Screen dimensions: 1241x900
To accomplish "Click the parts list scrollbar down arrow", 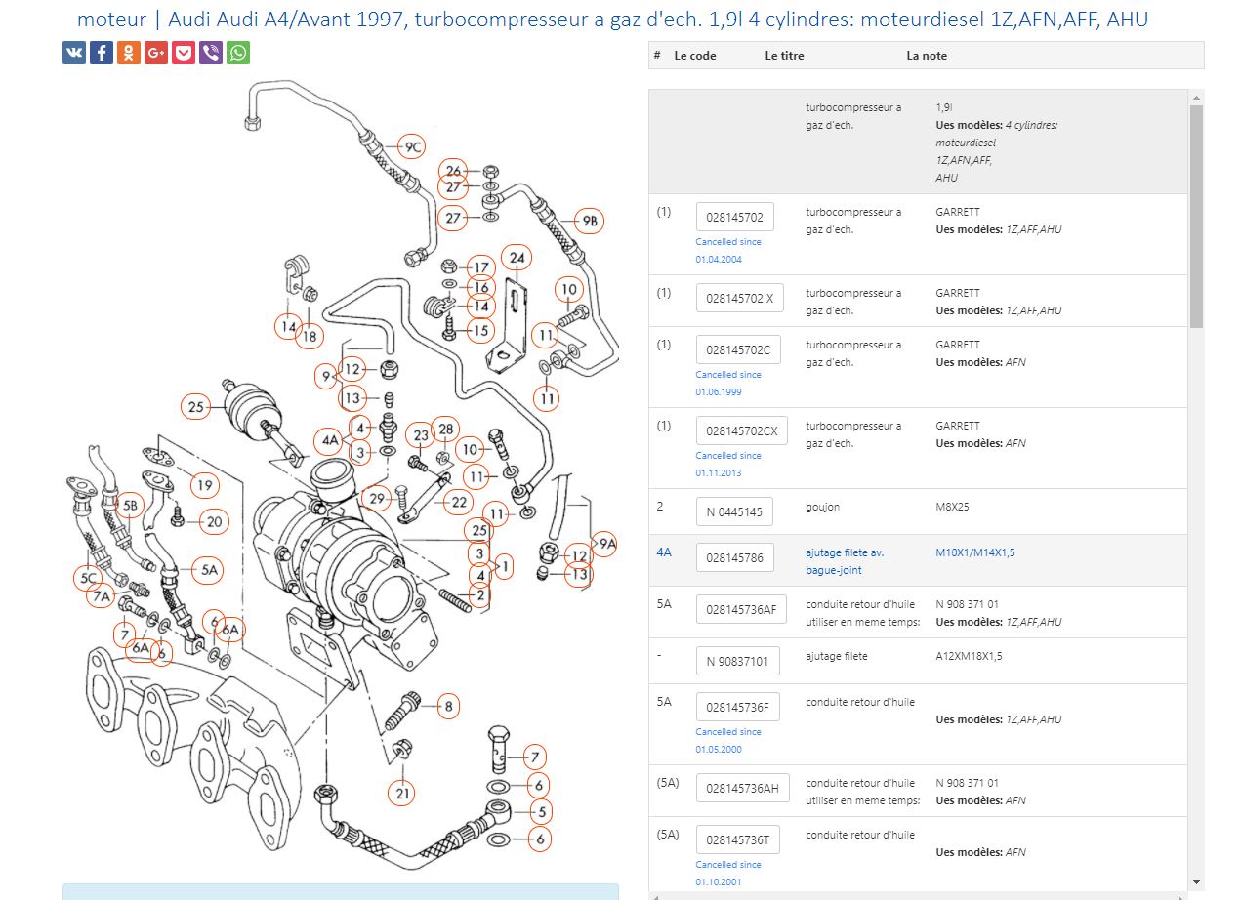I will coord(1196,882).
